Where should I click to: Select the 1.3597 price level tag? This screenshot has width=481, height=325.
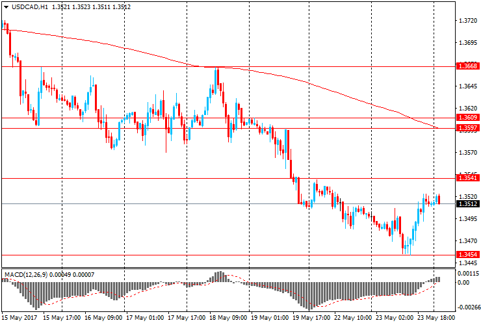coord(467,128)
